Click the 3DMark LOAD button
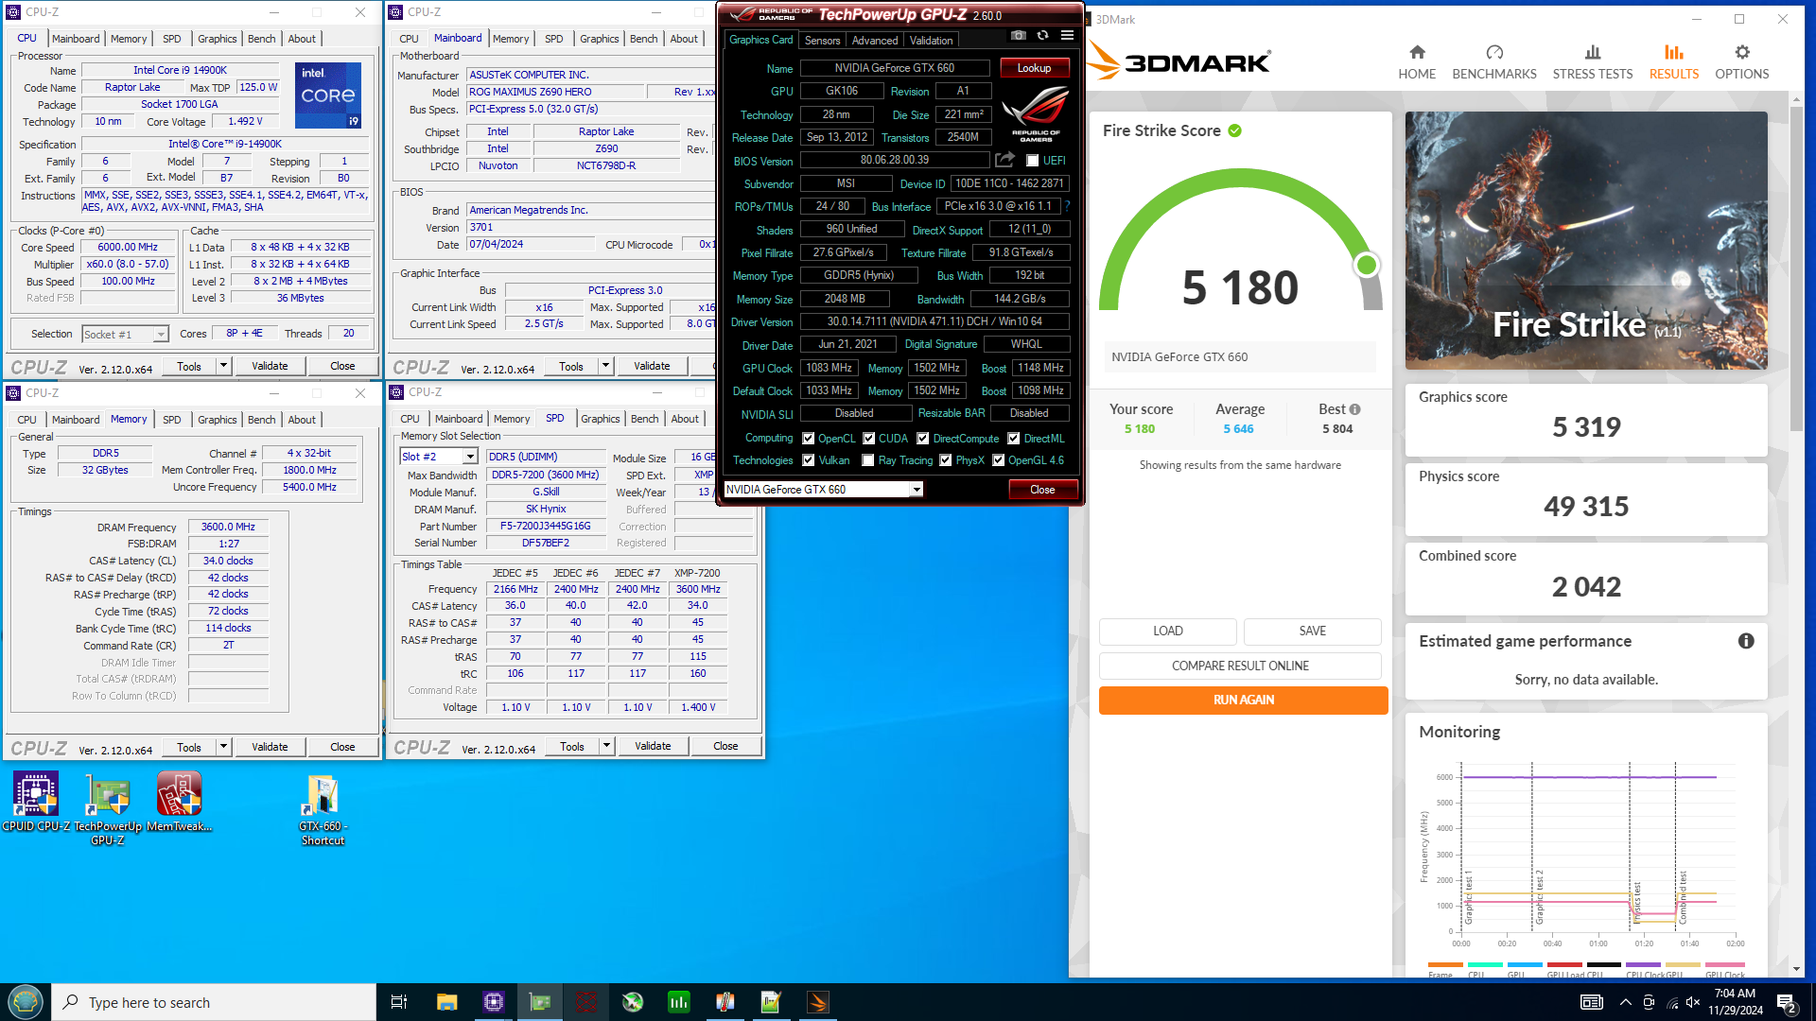Screen dimensions: 1816x1021 pyautogui.click(x=1167, y=631)
